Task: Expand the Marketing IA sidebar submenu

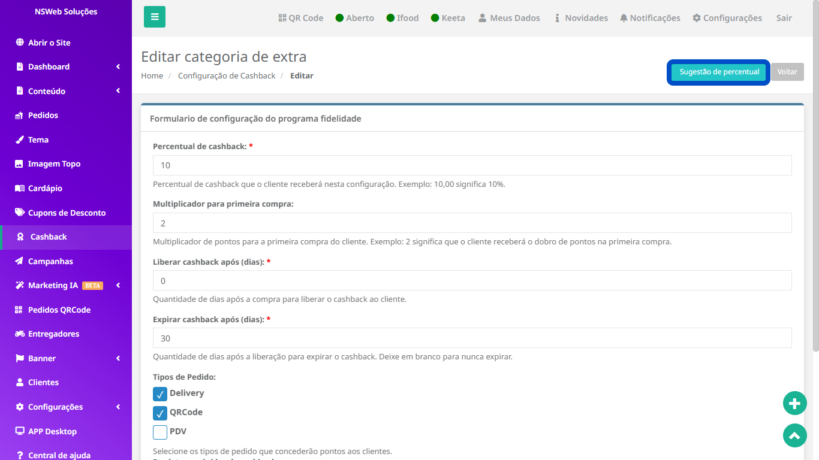Action: 118,285
